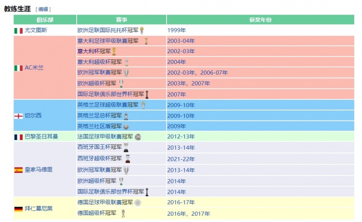Open the 巴黎圣日耳曼 club link
The width and height of the screenshot is (362, 222).
[x=42, y=137]
